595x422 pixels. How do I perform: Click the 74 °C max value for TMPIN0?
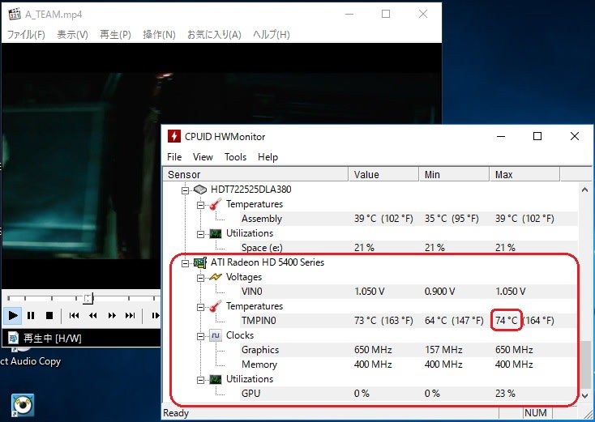click(x=506, y=321)
